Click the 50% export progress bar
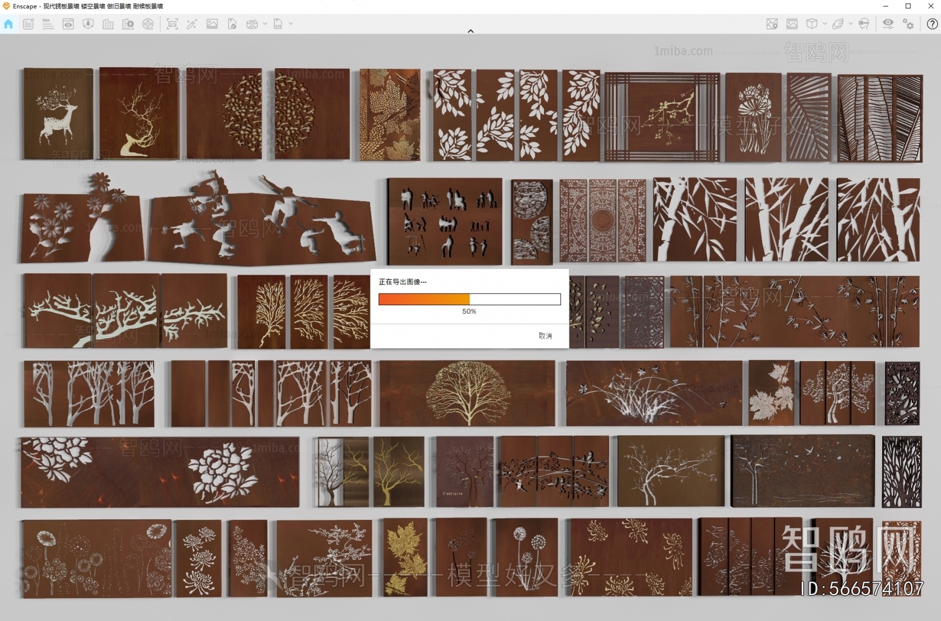 click(x=469, y=299)
